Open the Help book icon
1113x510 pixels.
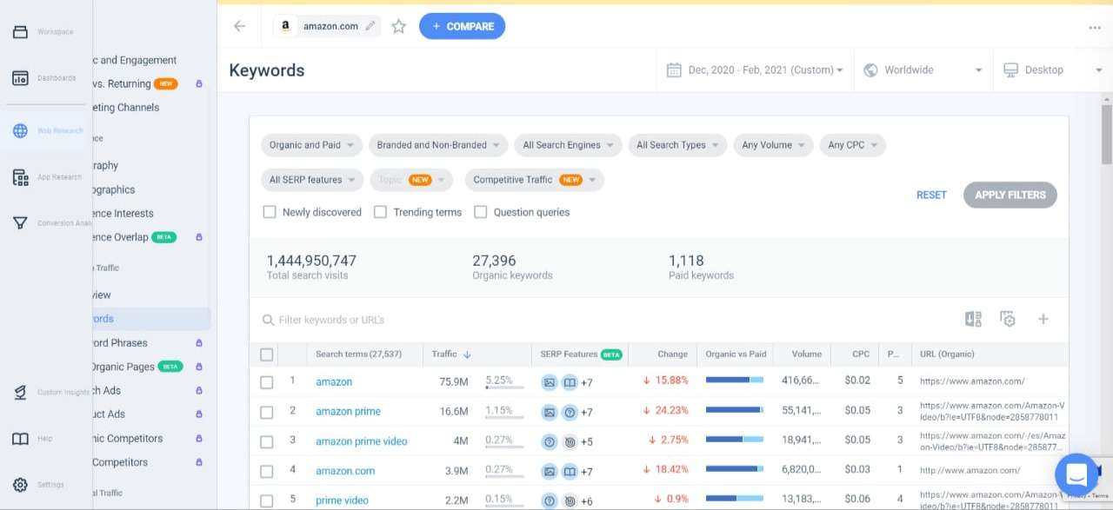pos(20,439)
